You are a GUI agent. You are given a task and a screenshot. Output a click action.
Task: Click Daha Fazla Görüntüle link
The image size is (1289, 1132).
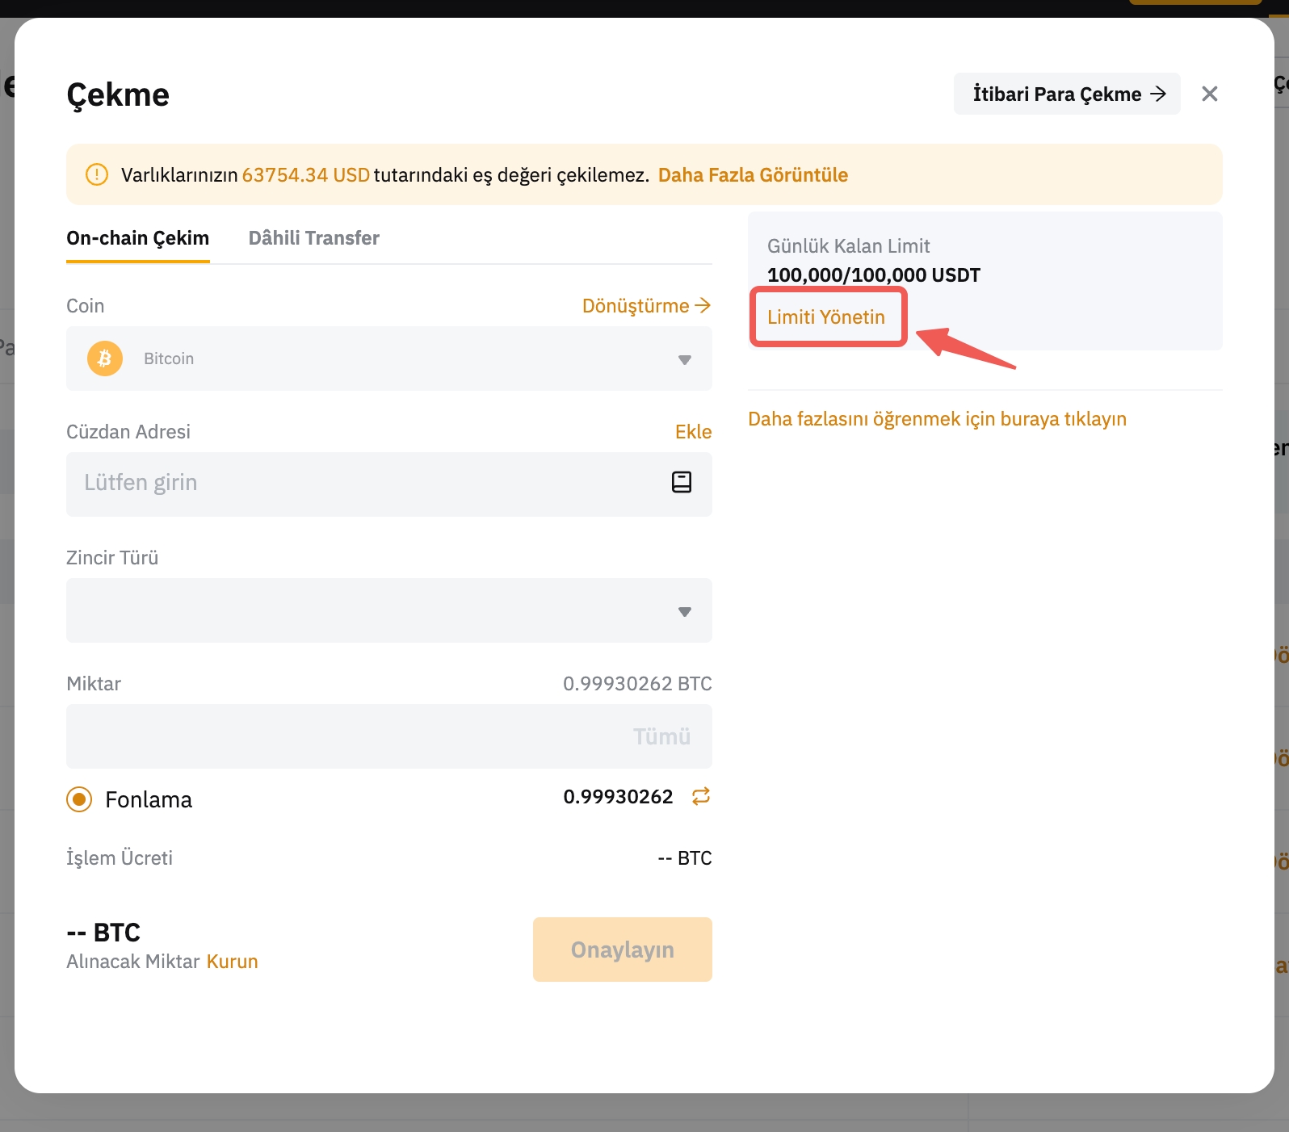(753, 175)
